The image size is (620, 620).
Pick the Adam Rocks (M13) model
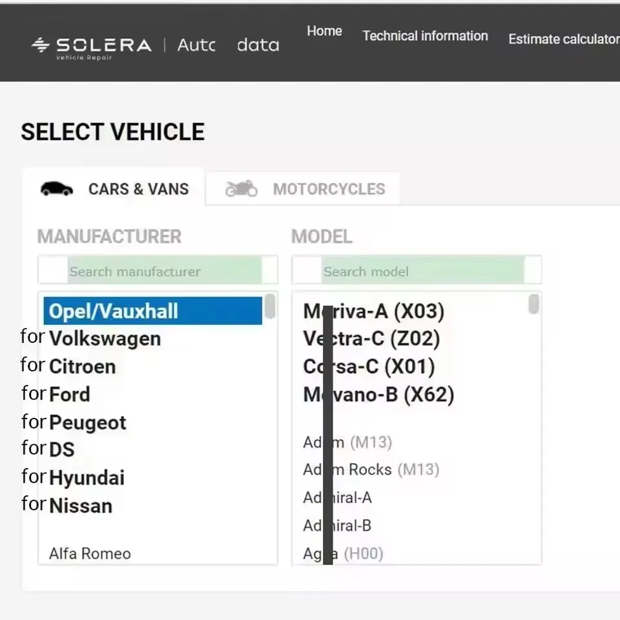point(371,470)
